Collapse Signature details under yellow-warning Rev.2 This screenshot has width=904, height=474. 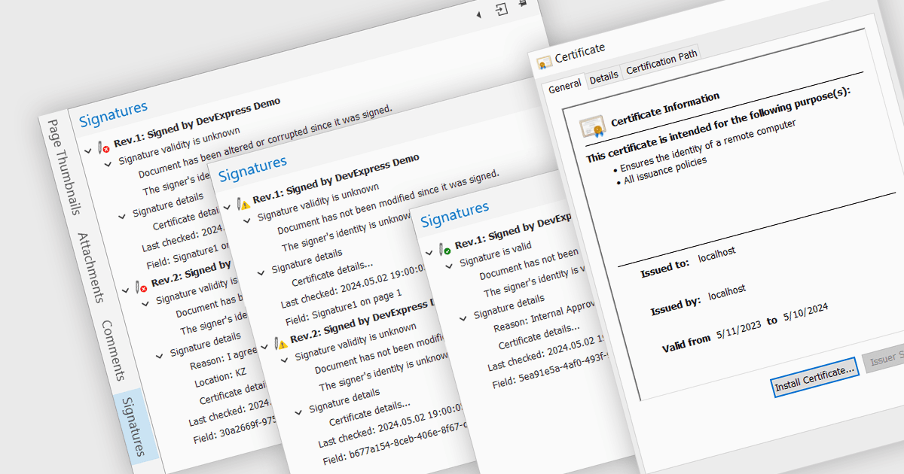pyautogui.click(x=298, y=412)
